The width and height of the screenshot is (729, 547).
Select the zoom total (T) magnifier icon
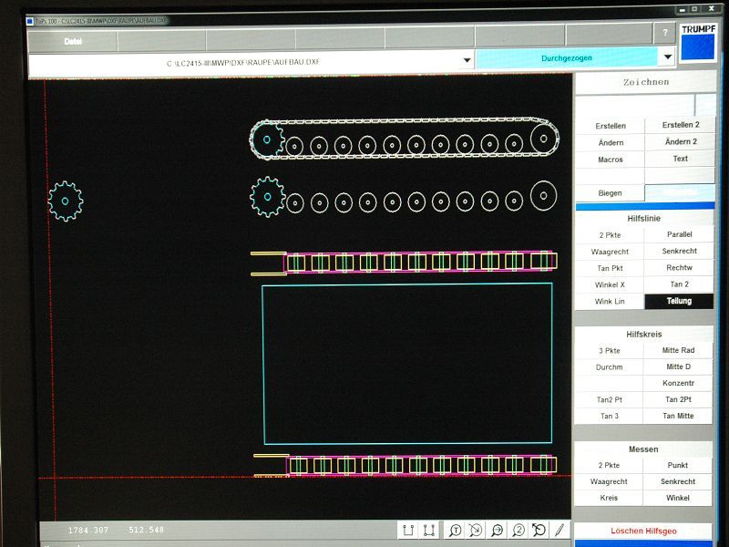point(454,530)
